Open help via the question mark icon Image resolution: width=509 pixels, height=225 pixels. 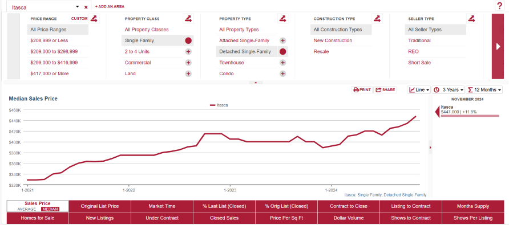499,6
